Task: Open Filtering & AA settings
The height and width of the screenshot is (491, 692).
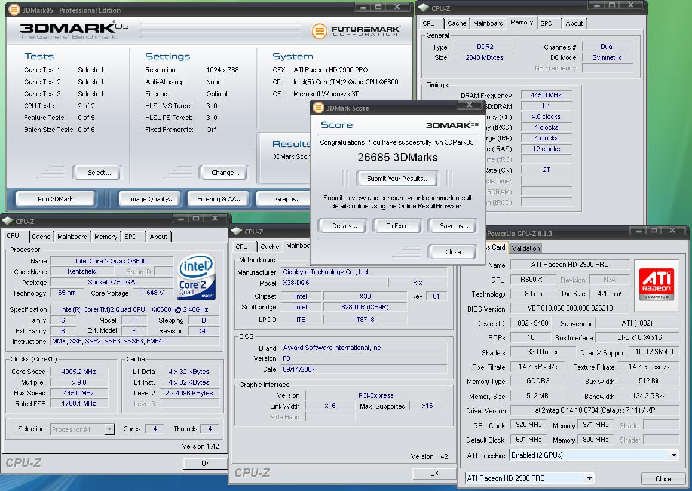Action: pyautogui.click(x=219, y=199)
